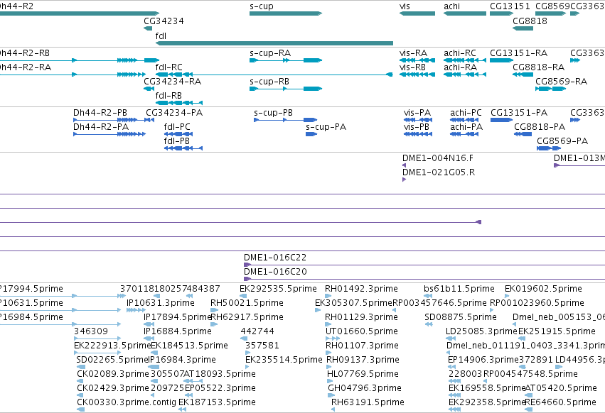Select clone end DME1-004N16.F
This screenshot has height=413, width=605.
point(404,165)
